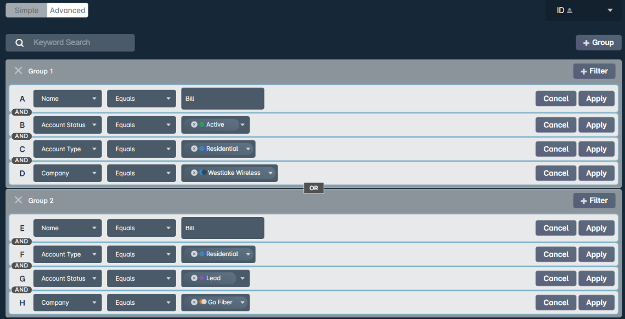This screenshot has width=625, height=319.
Task: Open Account Status field dropdown in row B
Action: click(67, 125)
